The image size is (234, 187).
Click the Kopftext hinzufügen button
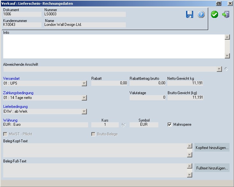click(212, 148)
